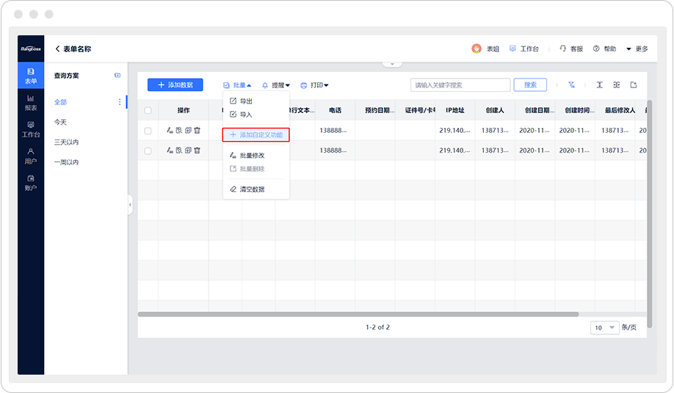The image size is (674, 393).
Task: Click the add query scheme icon beside 查询方案
Action: coord(117,76)
